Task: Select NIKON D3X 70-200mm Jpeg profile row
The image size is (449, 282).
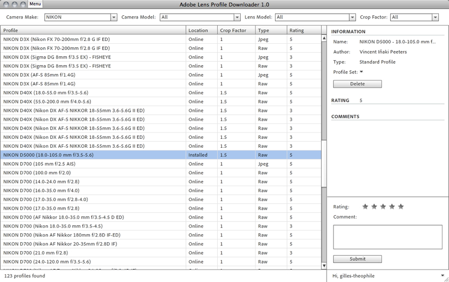Action: [x=161, y=39]
